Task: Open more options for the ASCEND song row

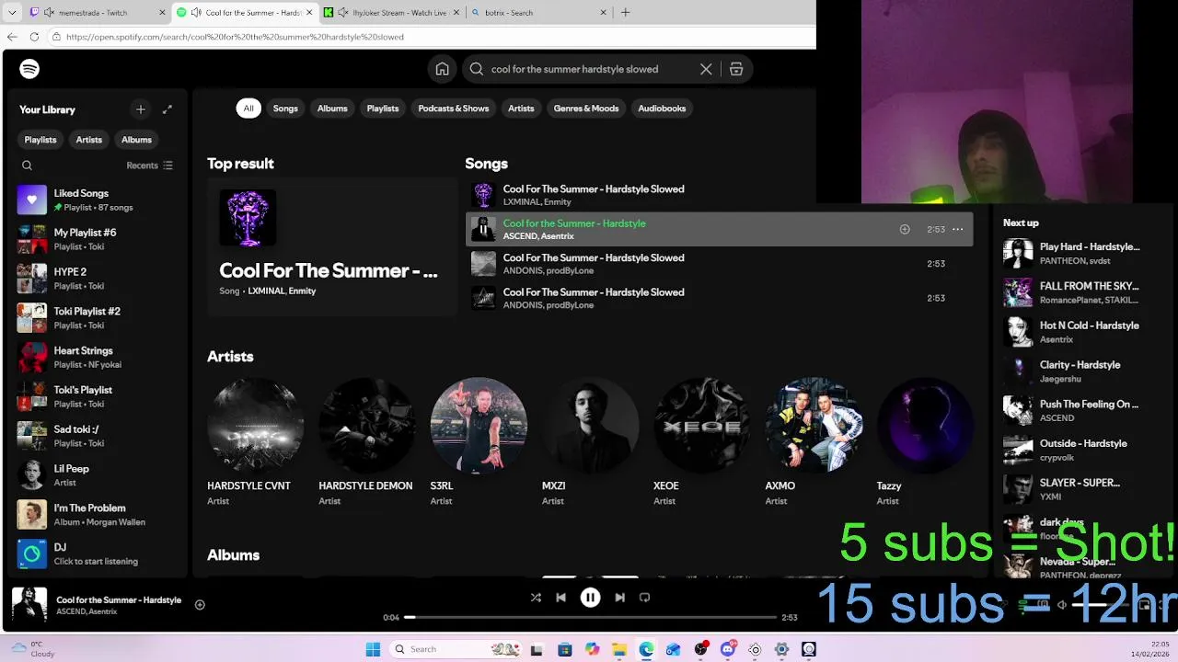Action: pos(957,229)
